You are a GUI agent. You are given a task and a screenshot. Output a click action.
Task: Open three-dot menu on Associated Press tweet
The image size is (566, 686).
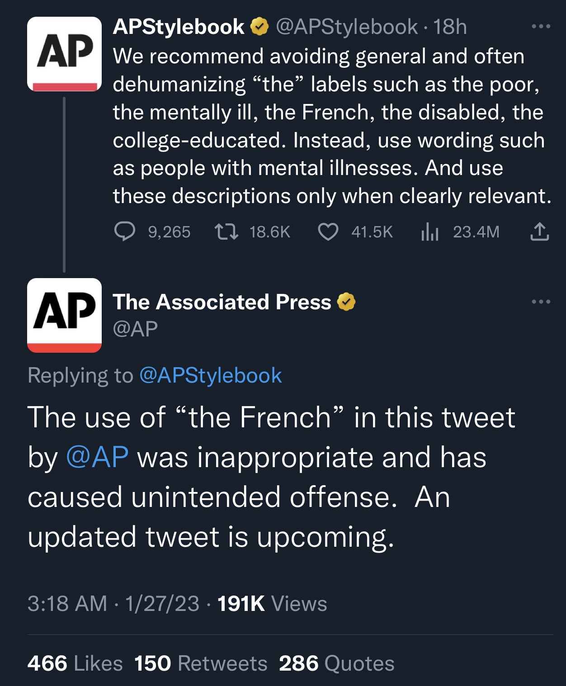[x=541, y=302]
